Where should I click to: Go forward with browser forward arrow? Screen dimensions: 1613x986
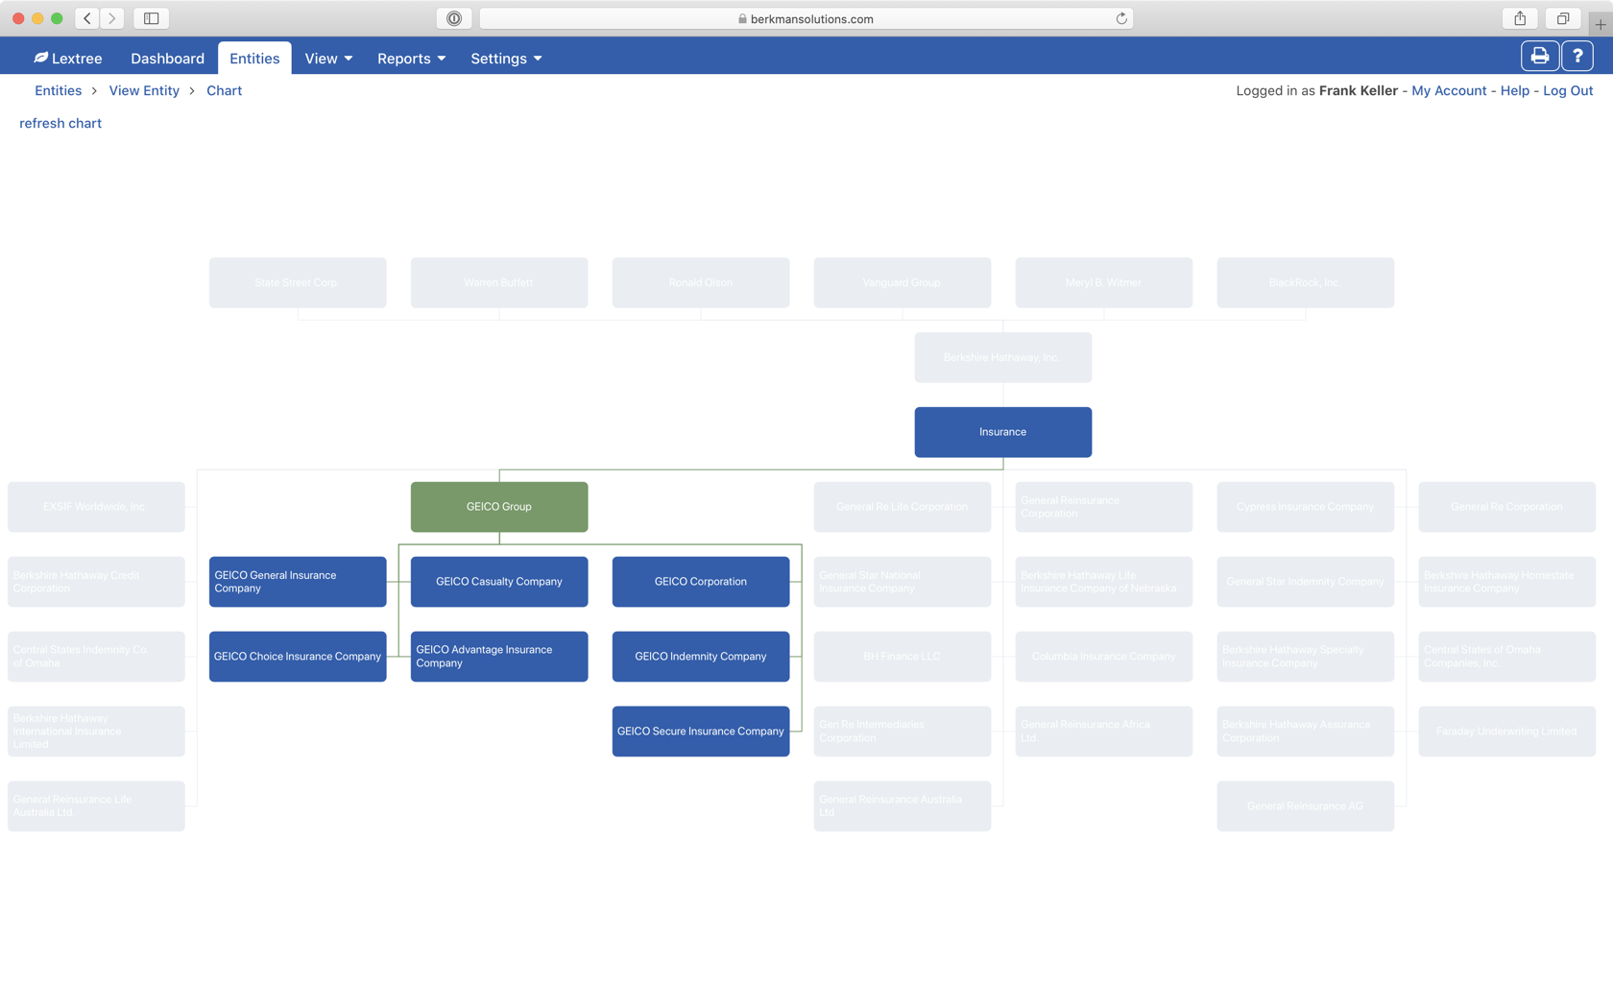point(112,18)
